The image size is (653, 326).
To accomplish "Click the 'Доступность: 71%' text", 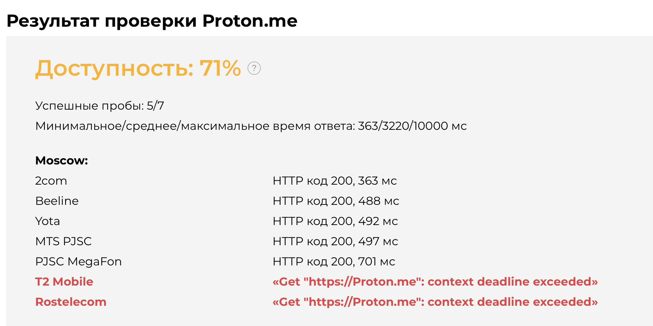I will [138, 68].
